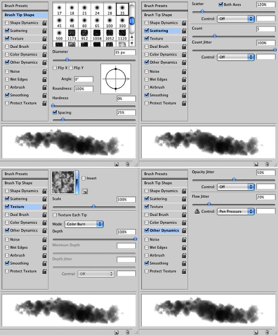Click the Angle input field

point(83,79)
